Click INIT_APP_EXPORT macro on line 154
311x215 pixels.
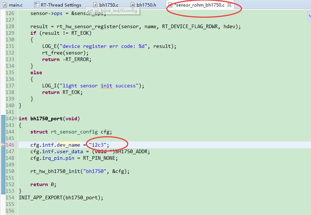tap(41, 197)
